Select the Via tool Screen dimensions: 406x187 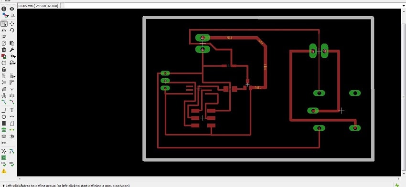point(4,130)
